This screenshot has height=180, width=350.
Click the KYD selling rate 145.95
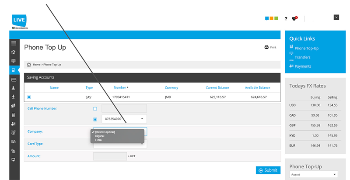tap(332, 135)
